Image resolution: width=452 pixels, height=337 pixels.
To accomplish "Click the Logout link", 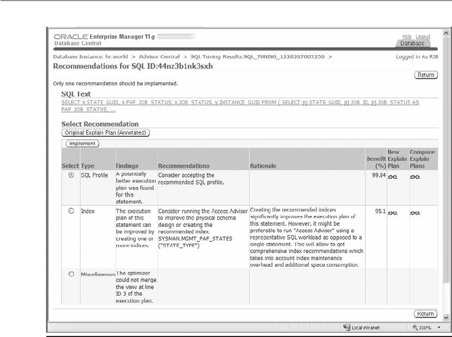I will coord(423,37).
